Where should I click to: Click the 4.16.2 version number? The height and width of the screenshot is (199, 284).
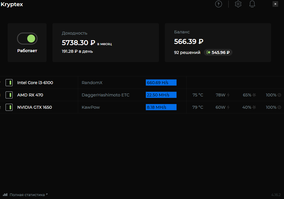(x=276, y=195)
